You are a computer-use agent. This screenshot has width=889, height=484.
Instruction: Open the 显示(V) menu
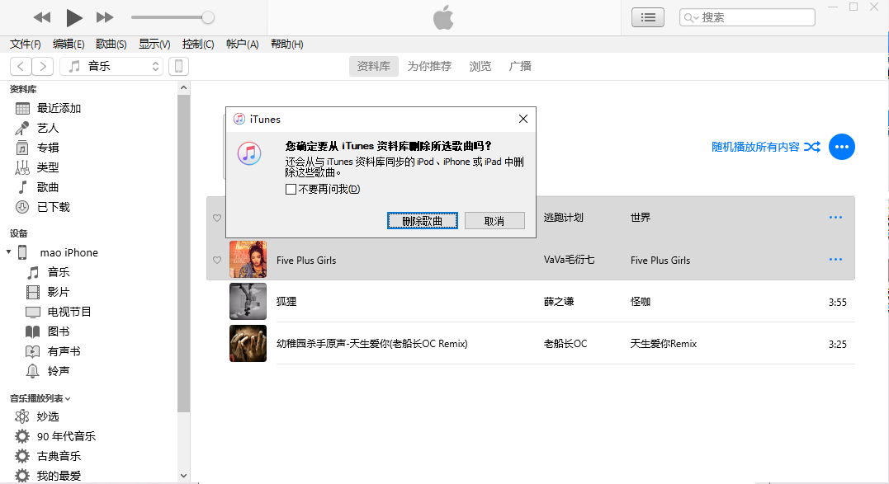click(x=154, y=45)
